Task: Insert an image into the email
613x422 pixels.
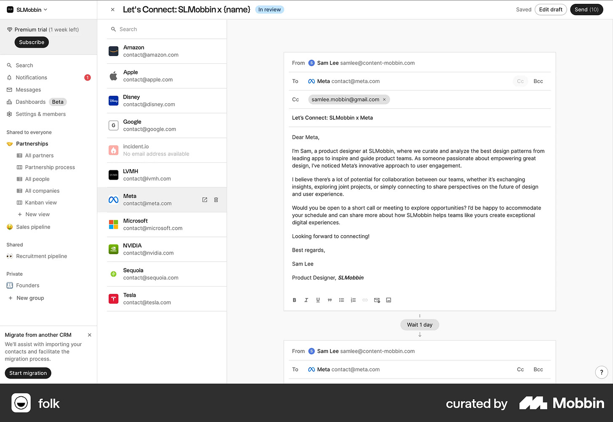Action: point(389,300)
